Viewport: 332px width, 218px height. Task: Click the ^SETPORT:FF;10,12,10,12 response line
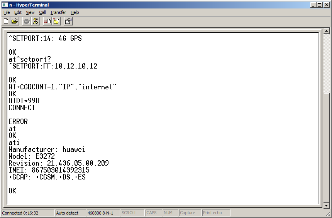pos(53,66)
